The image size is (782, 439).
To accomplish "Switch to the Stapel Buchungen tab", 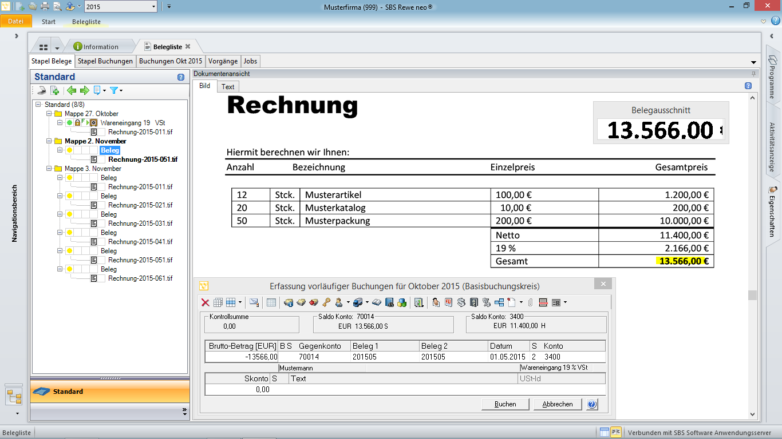I will click(105, 61).
